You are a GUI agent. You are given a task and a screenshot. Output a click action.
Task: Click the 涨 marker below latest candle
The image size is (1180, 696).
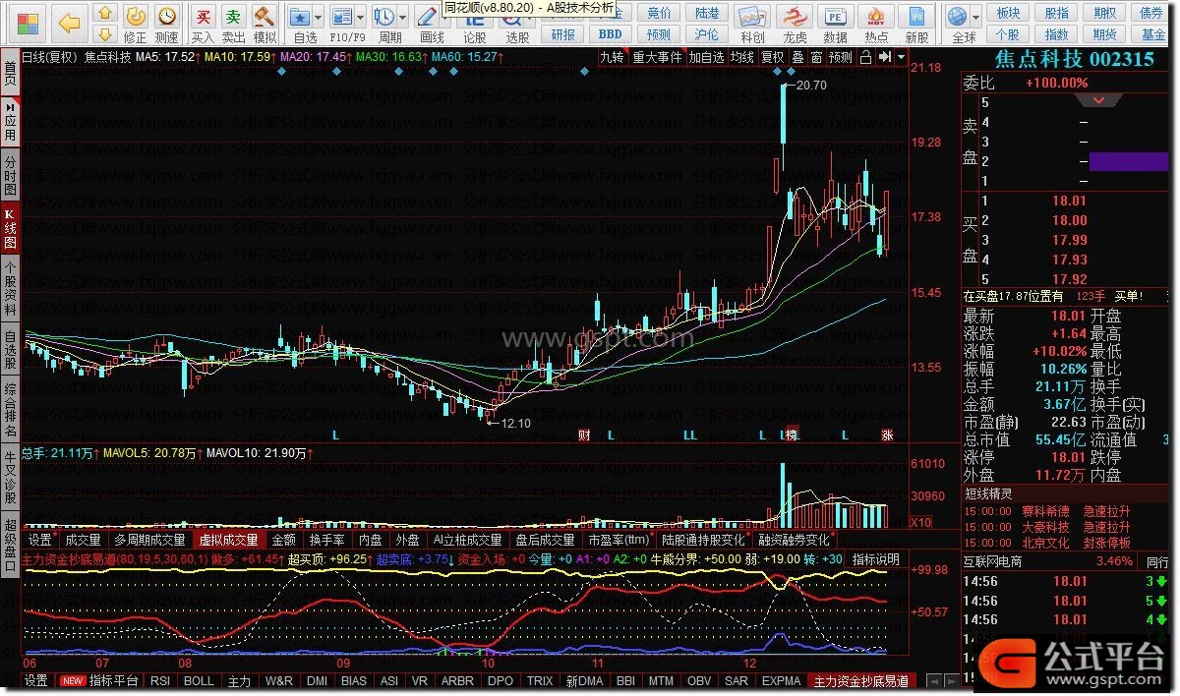[887, 435]
